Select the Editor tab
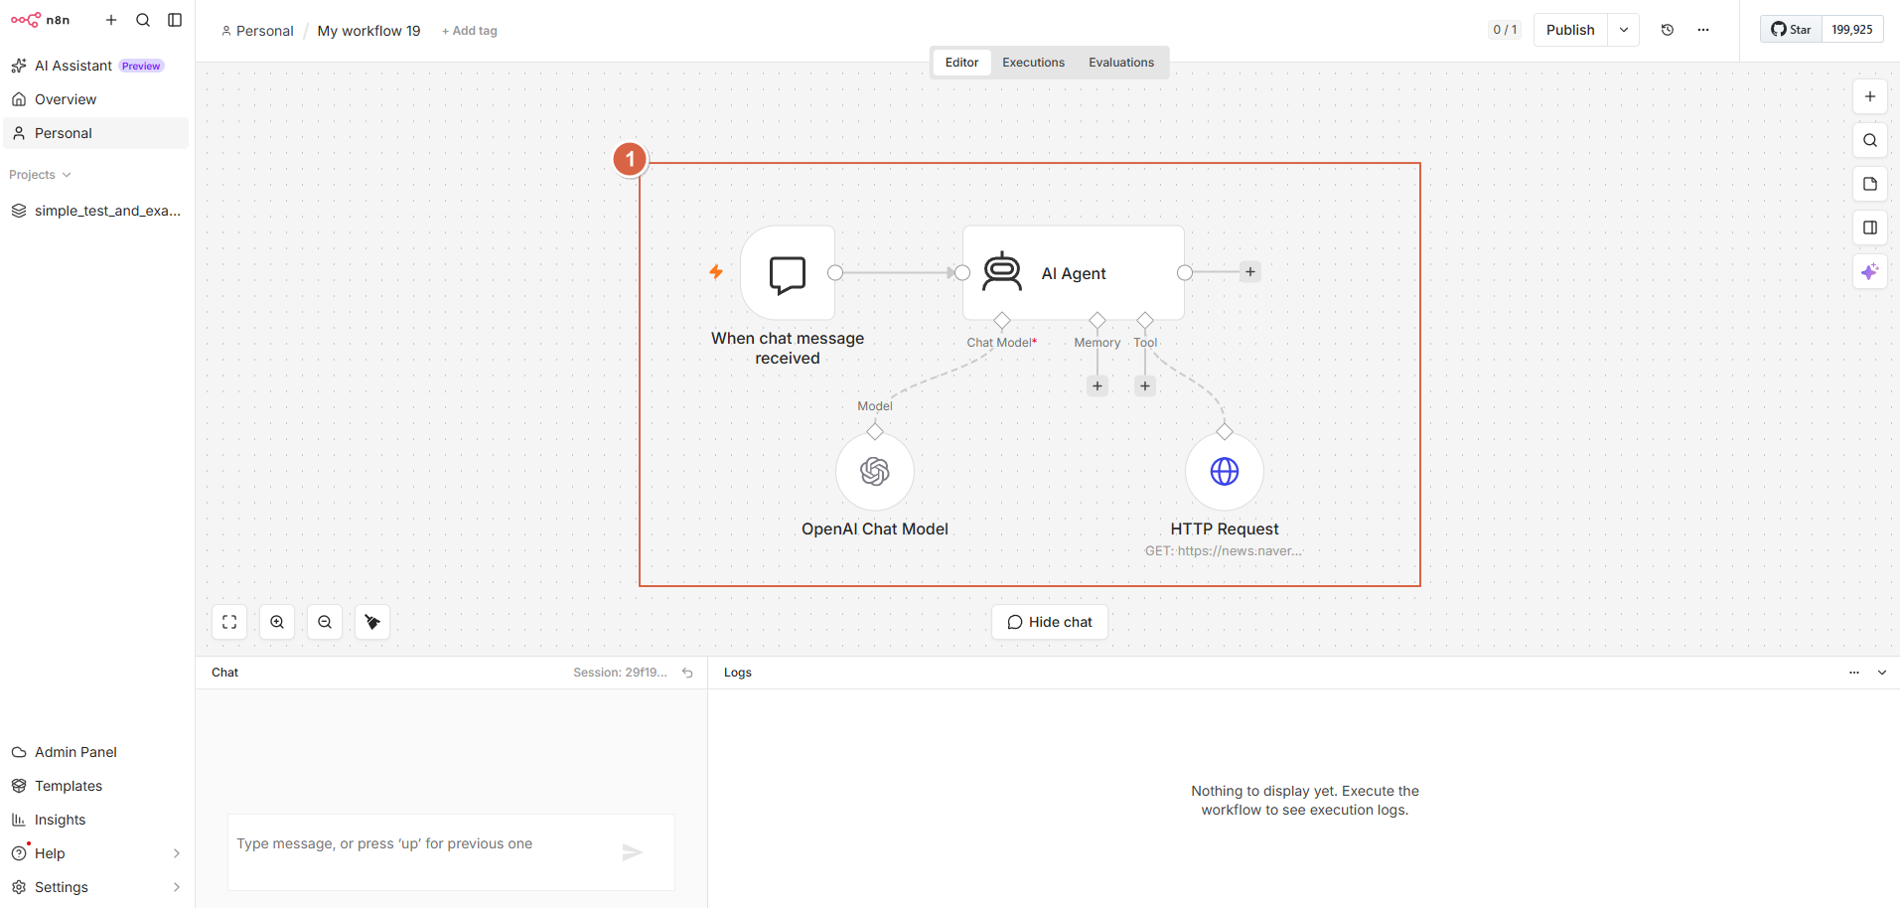 961,63
